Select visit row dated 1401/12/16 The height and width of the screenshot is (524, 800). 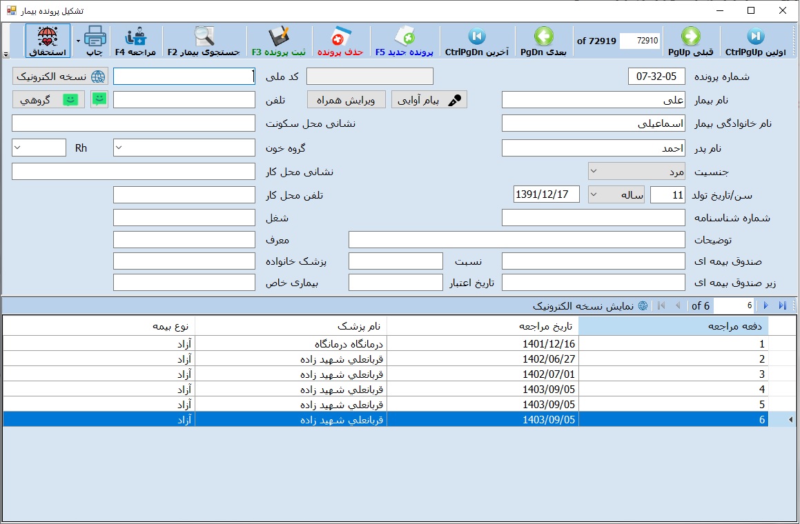(549, 343)
